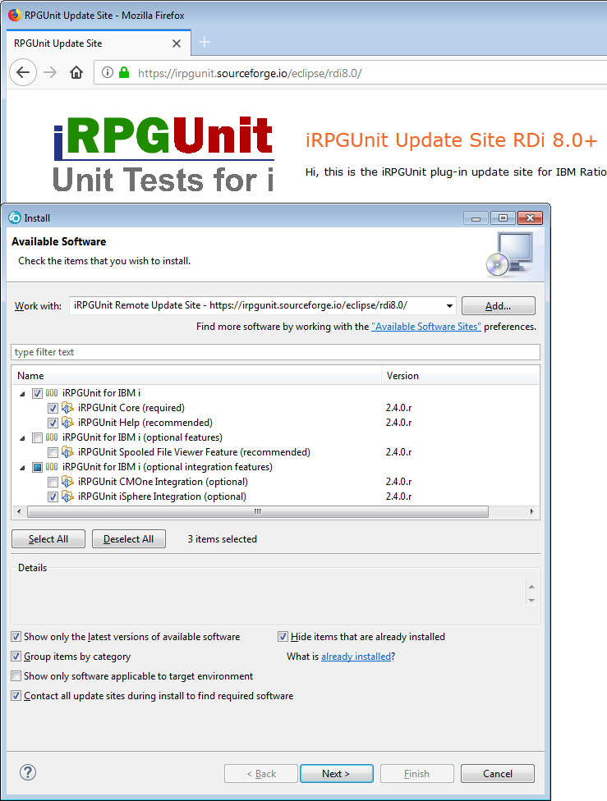Click the iSphere Integration feature icon

(x=67, y=497)
